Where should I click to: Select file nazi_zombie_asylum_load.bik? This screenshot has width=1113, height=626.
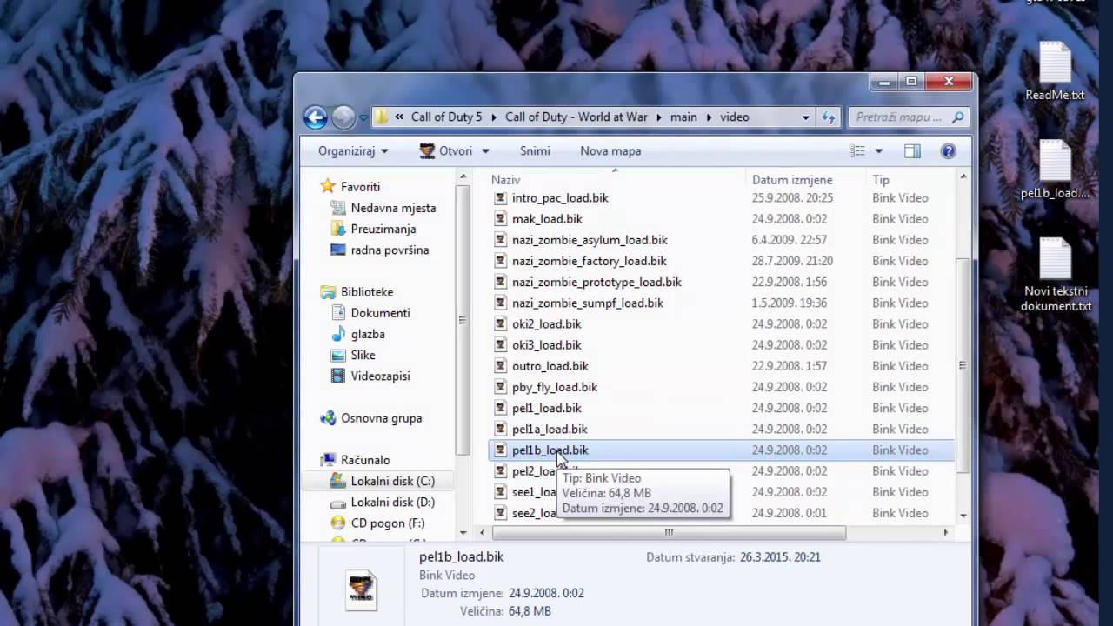point(590,240)
